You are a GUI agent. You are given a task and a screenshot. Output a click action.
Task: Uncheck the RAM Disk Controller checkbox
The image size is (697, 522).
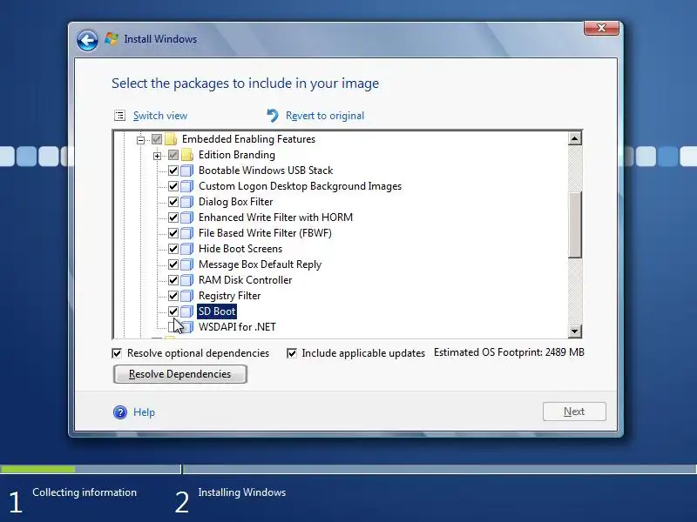click(173, 280)
